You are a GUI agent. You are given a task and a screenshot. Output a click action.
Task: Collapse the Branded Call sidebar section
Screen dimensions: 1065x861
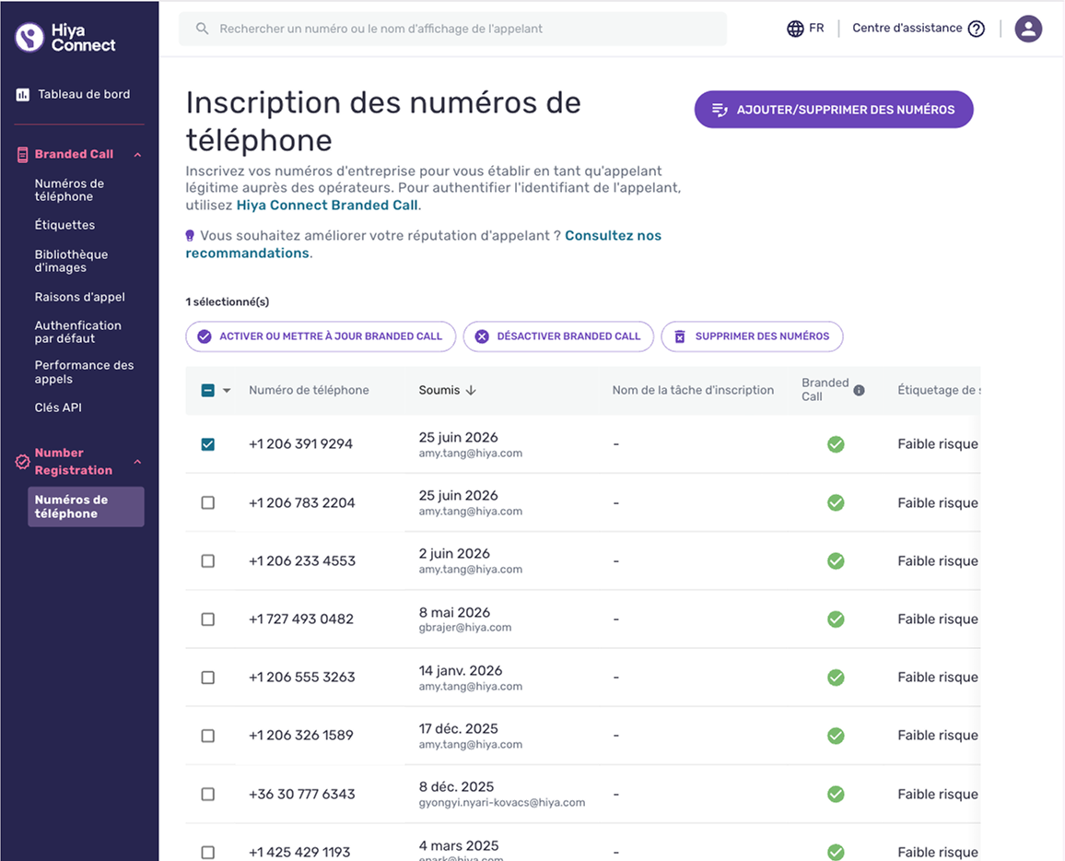click(x=138, y=155)
